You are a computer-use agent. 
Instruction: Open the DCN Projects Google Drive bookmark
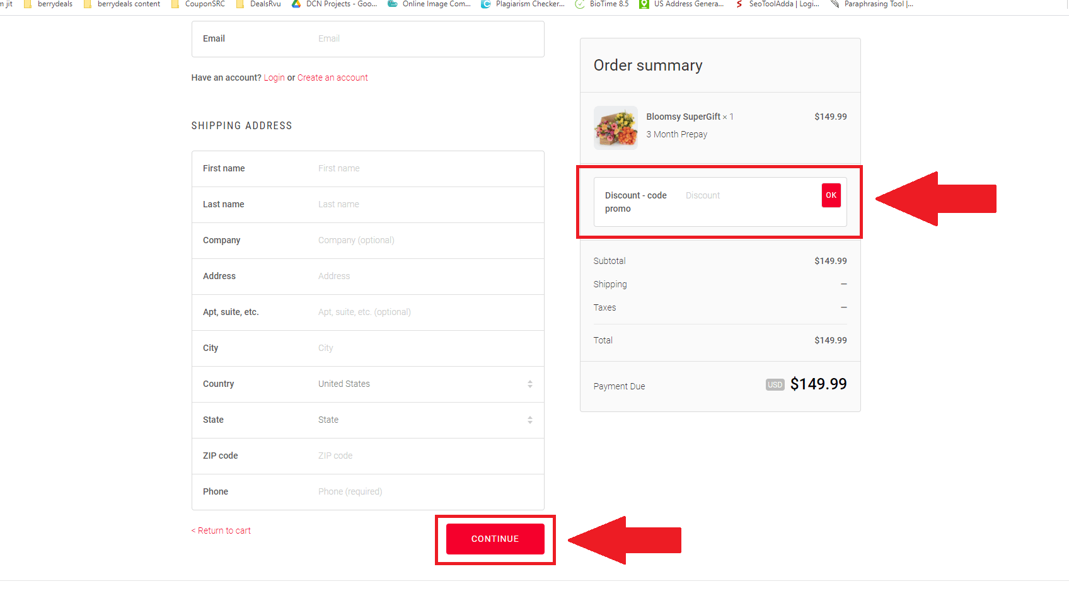pos(335,4)
